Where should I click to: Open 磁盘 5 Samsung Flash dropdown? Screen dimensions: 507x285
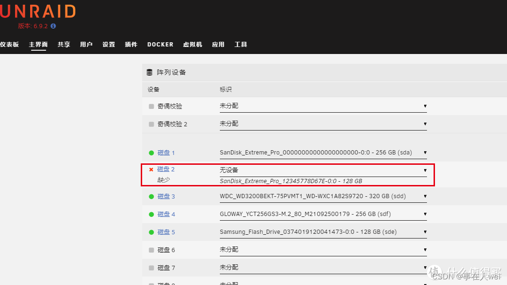[323, 232]
